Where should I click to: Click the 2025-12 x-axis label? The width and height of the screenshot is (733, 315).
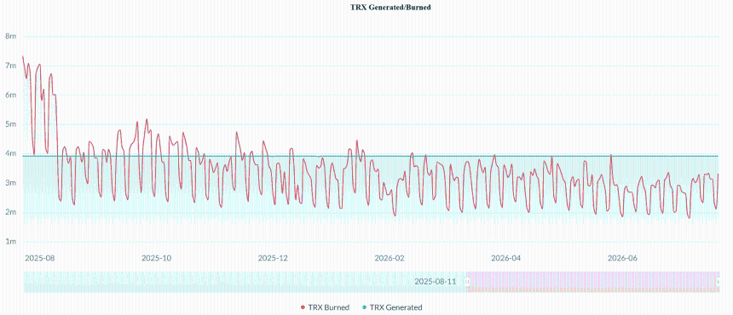point(273,258)
